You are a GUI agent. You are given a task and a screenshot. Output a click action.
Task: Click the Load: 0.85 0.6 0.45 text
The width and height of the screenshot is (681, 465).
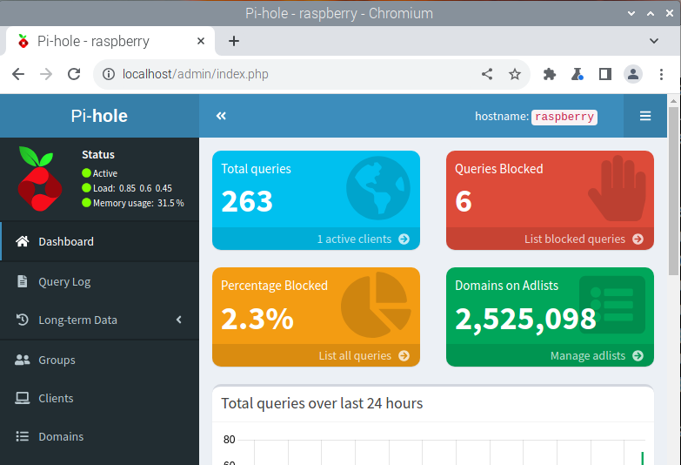132,188
